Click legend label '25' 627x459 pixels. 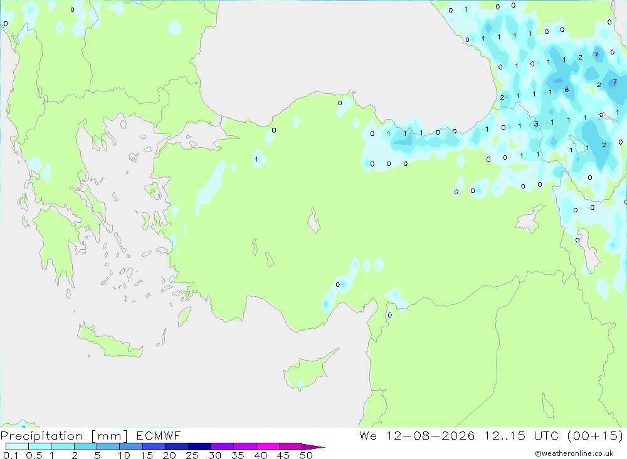click(x=192, y=455)
